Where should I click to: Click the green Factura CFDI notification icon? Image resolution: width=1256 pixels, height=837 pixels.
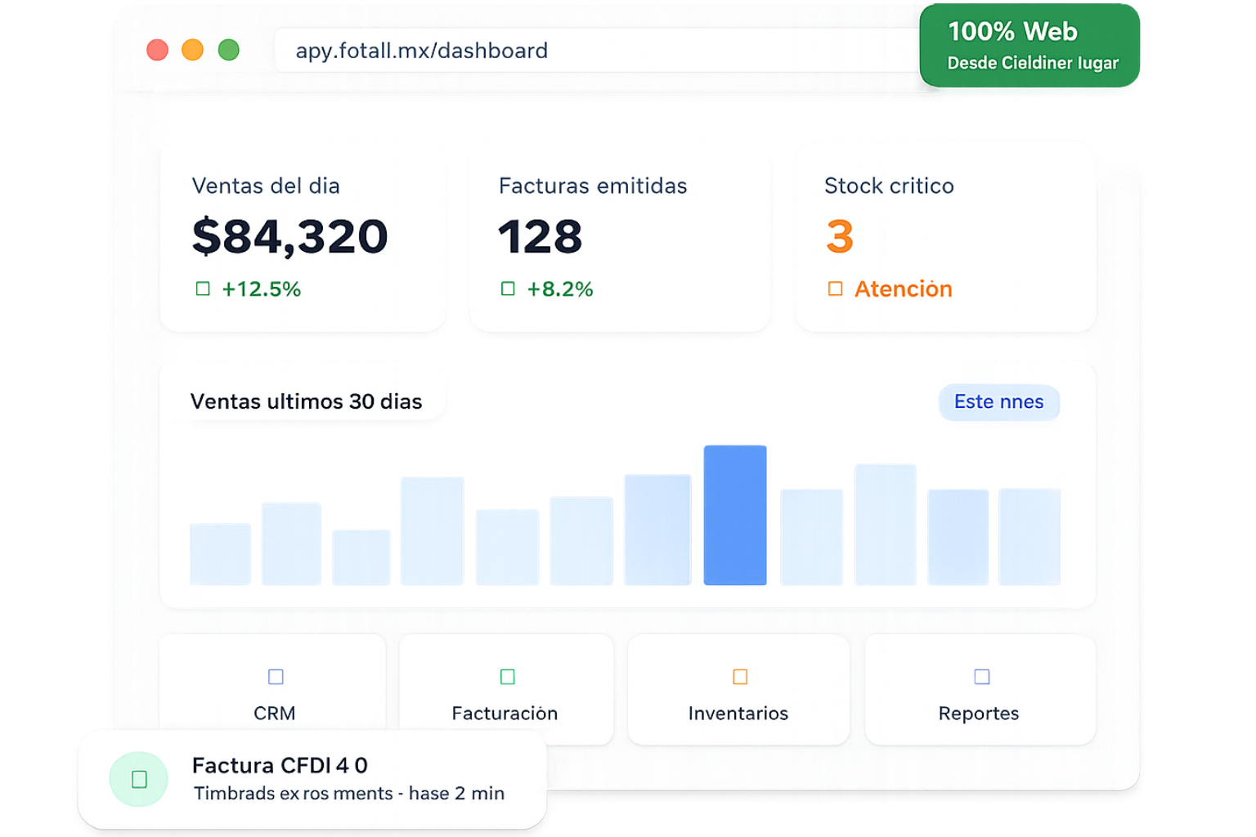pyautogui.click(x=139, y=779)
